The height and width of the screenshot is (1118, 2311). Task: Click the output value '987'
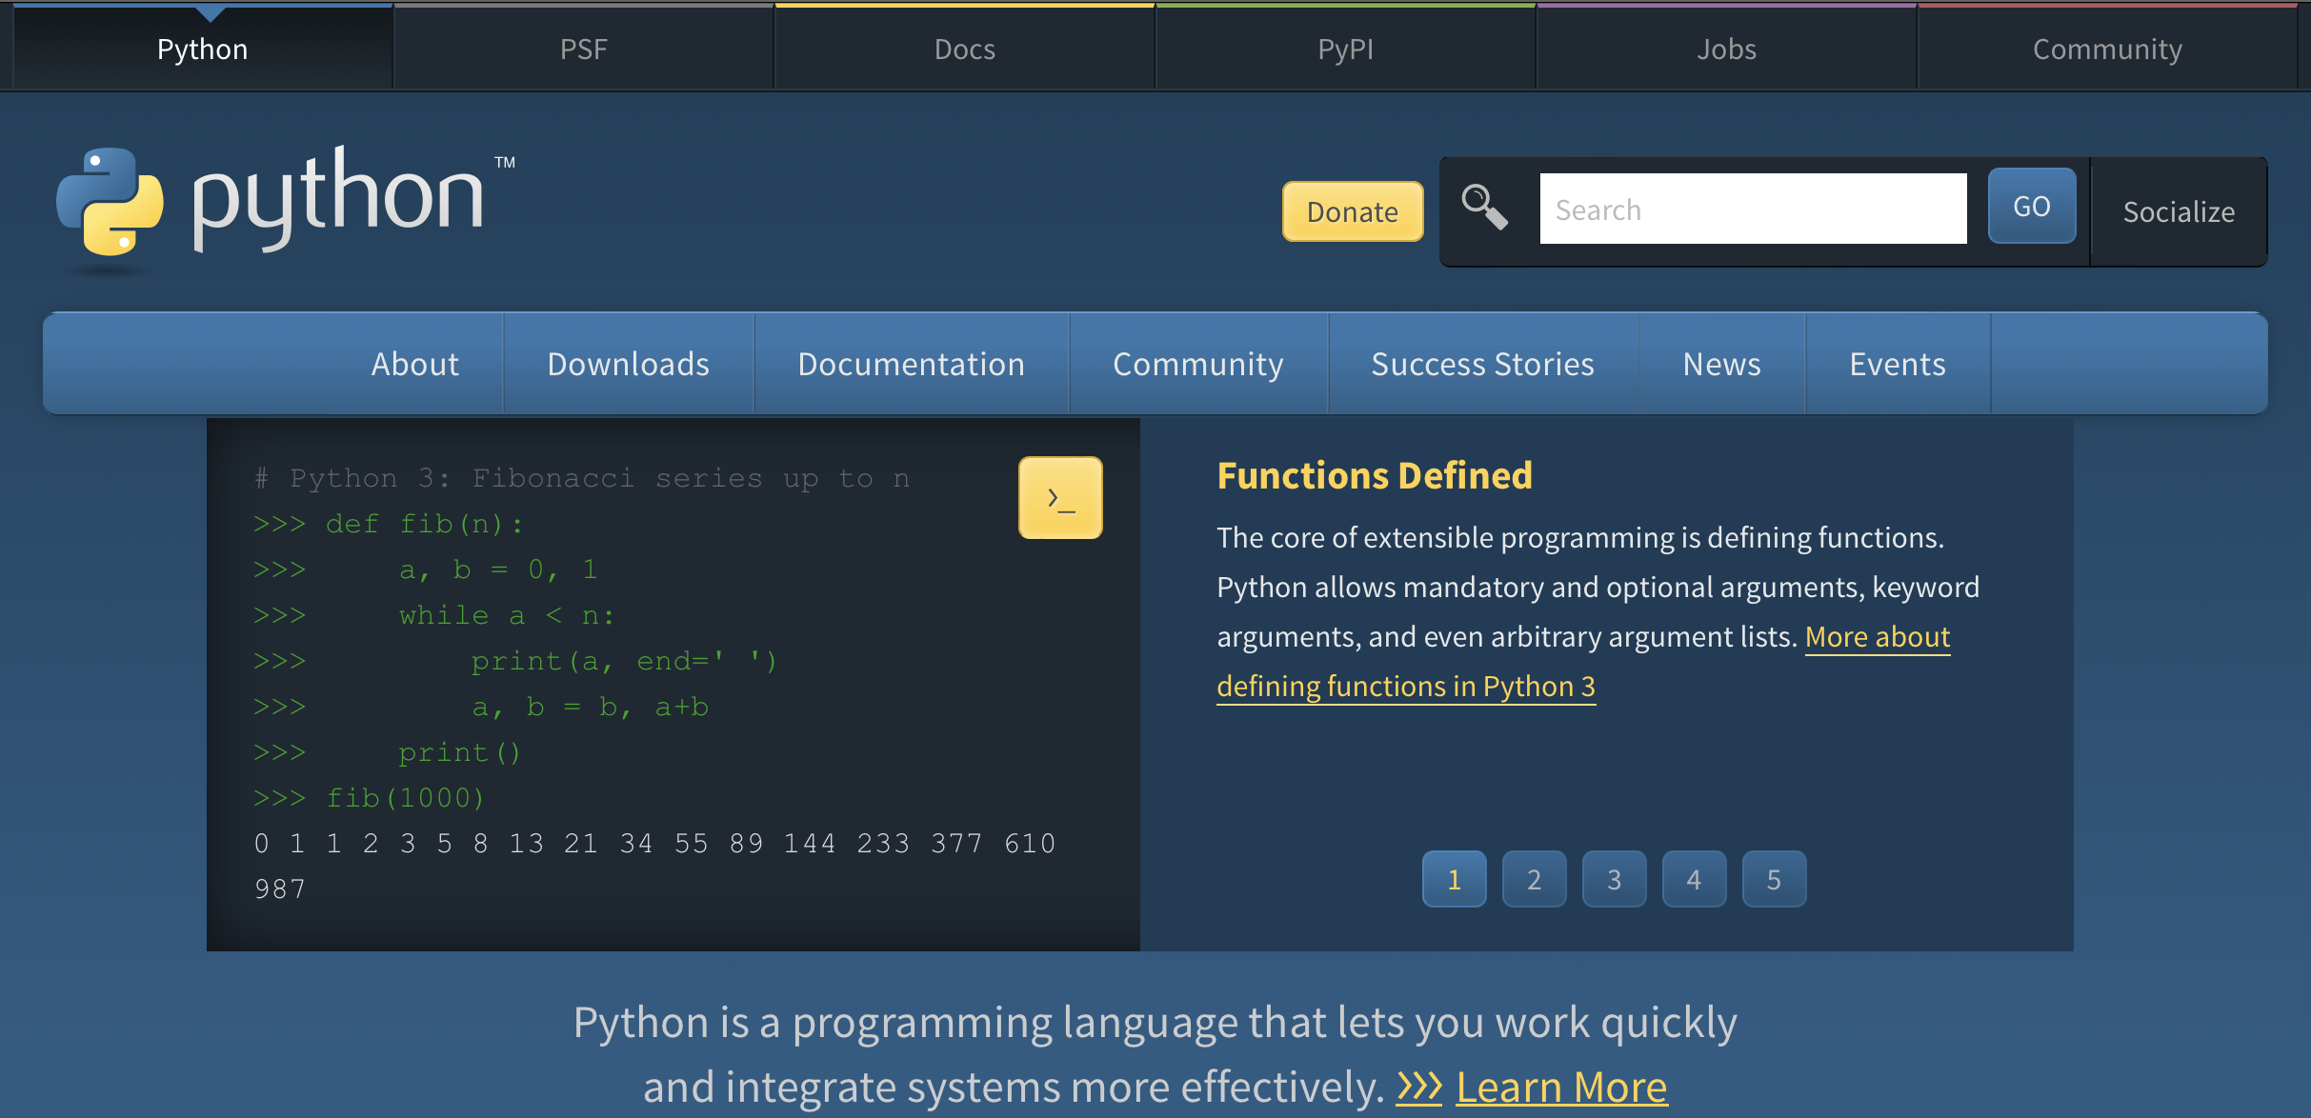280,888
